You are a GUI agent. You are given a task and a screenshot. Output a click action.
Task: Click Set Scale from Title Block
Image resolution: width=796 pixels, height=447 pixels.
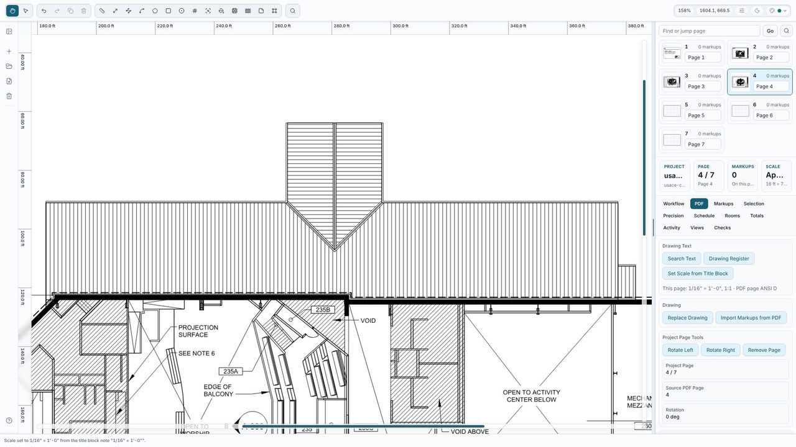pos(698,273)
